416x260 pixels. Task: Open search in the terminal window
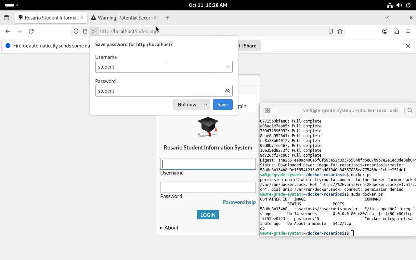coord(410,110)
